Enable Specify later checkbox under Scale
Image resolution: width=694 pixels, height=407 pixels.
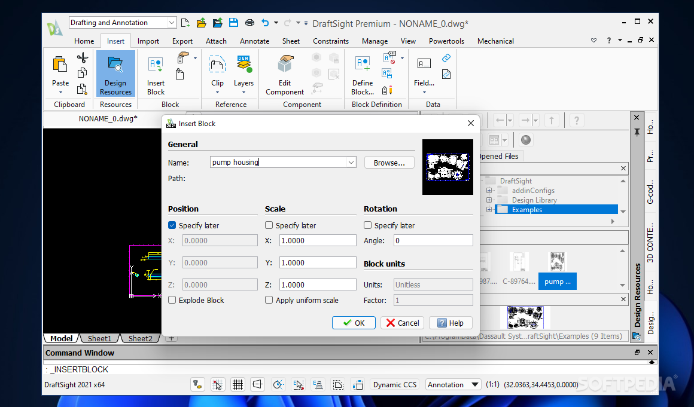(x=269, y=225)
